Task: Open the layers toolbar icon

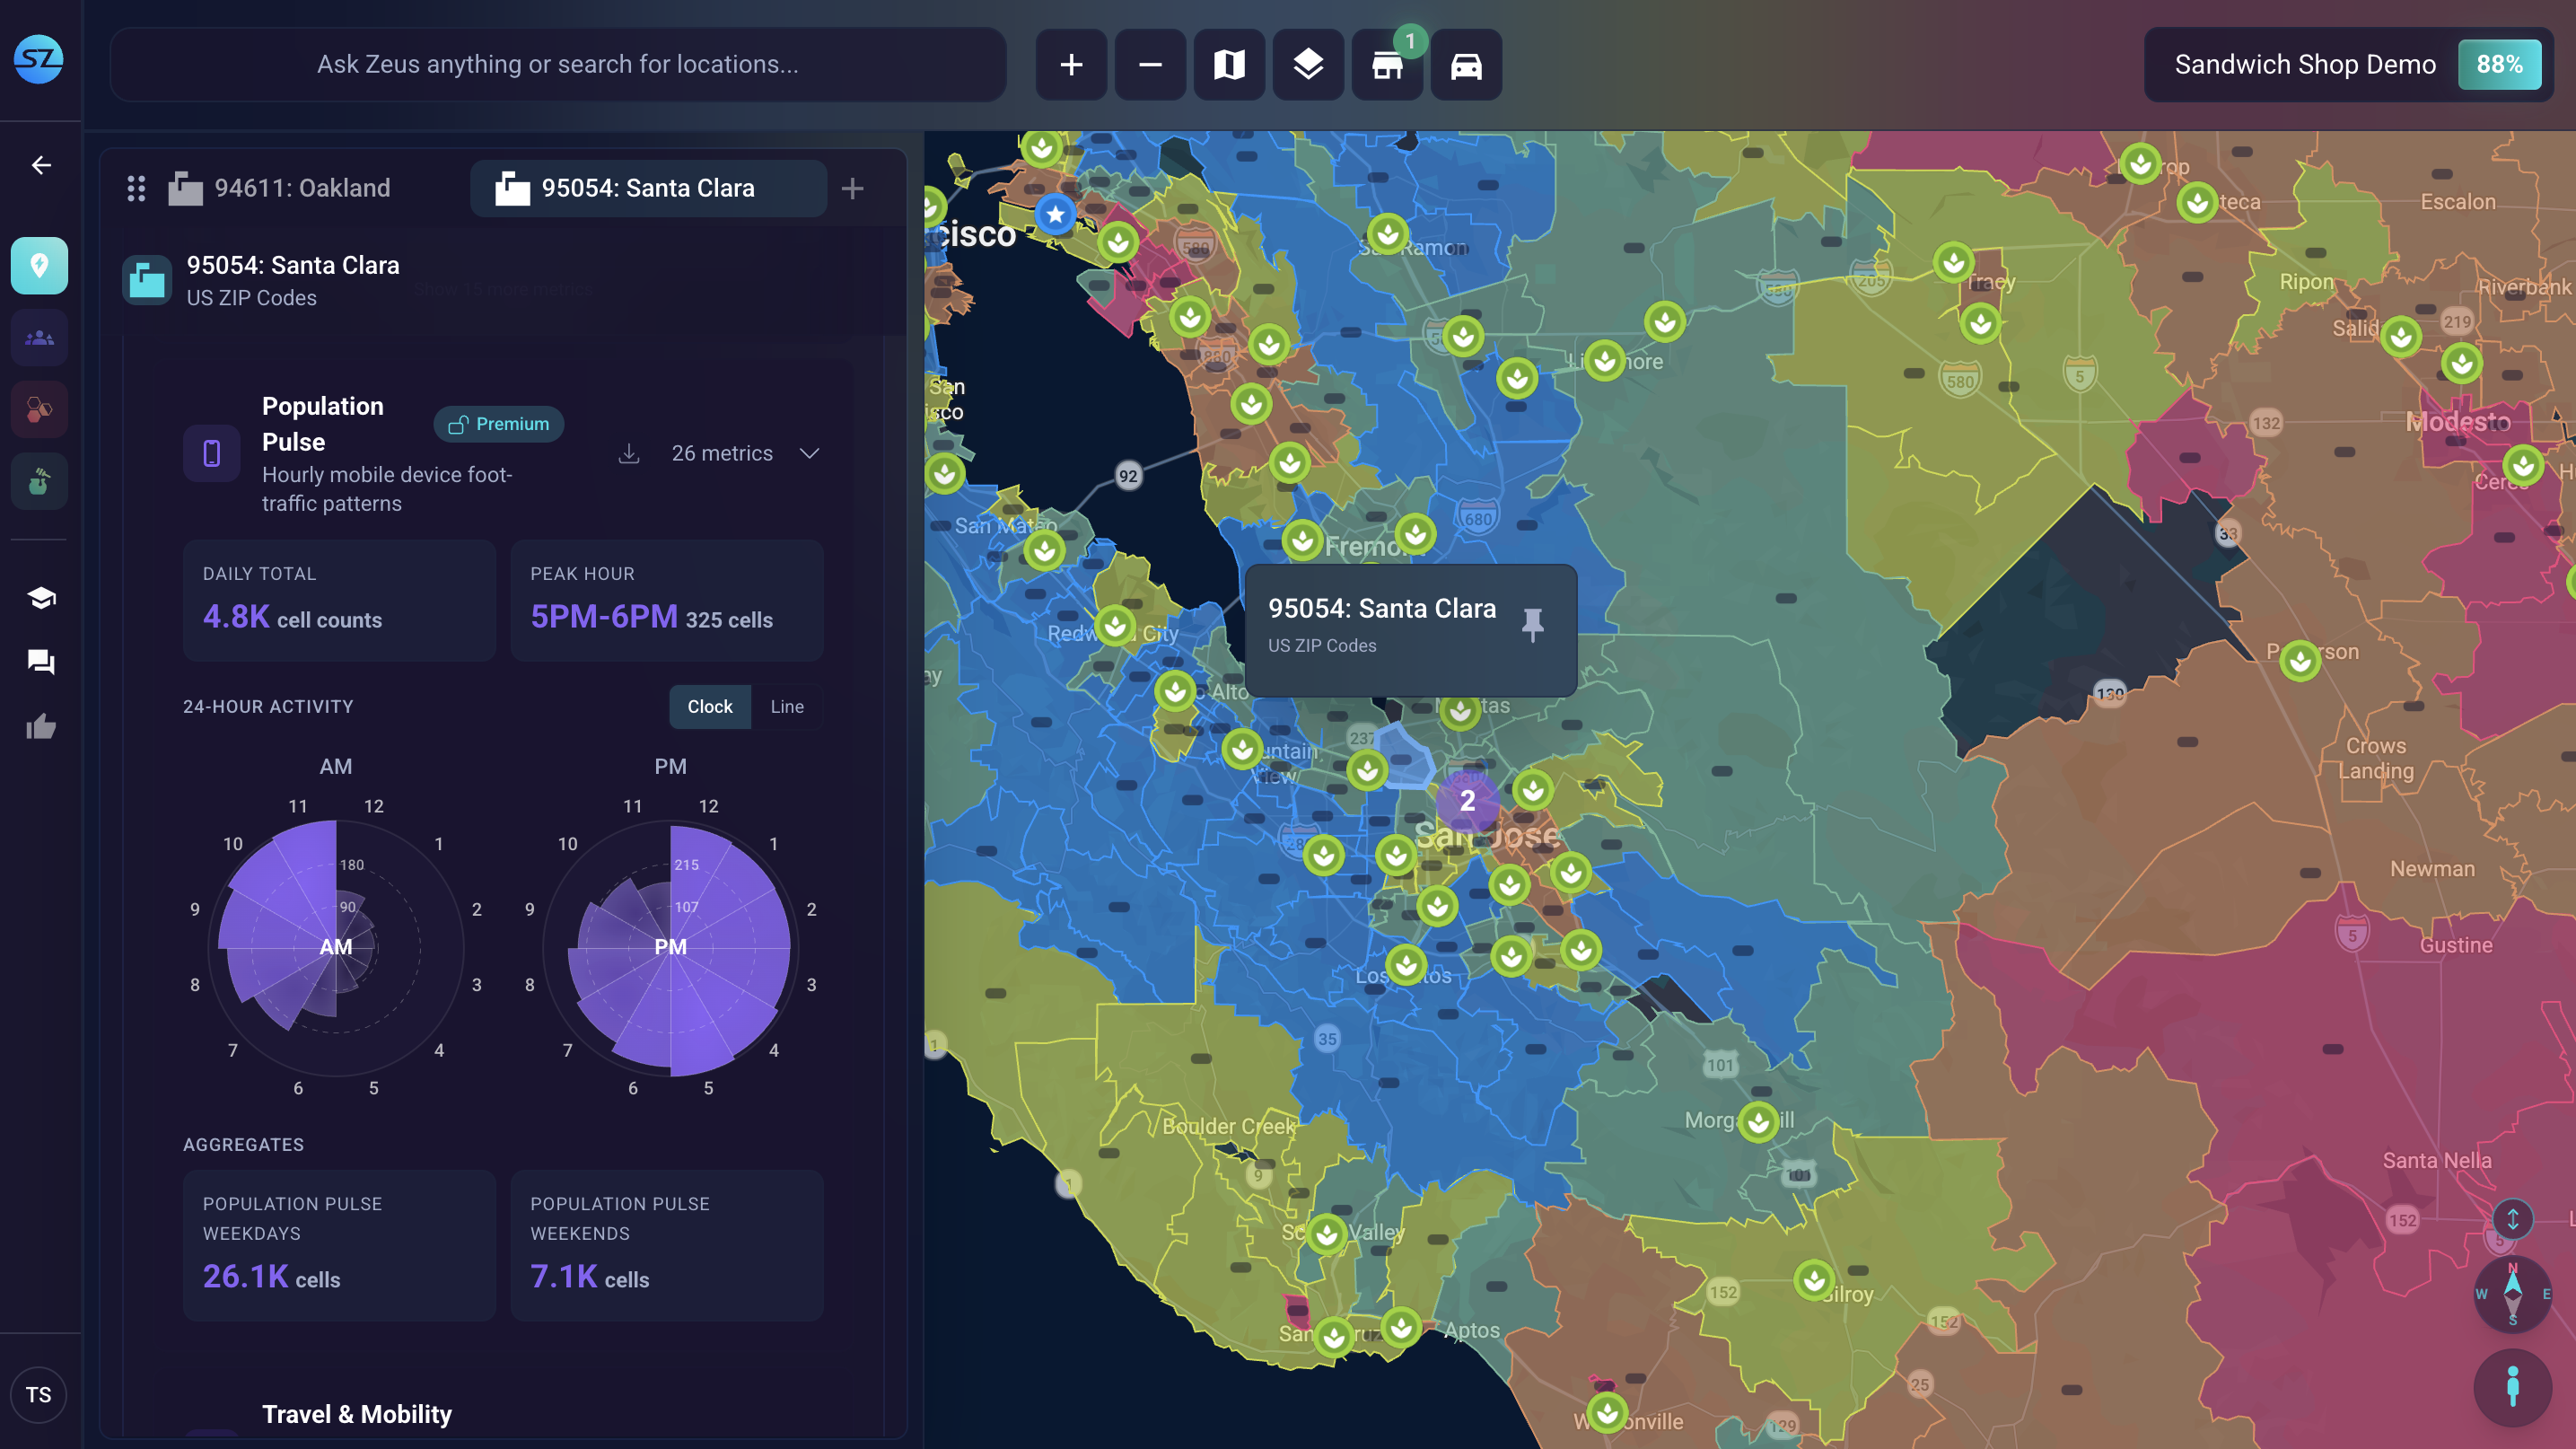Action: 1308,65
